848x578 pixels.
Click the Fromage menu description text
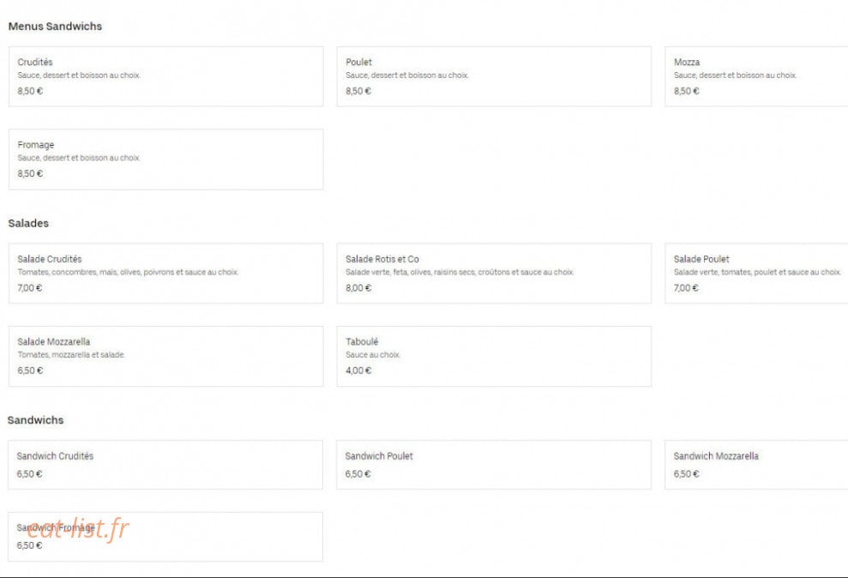coord(79,158)
